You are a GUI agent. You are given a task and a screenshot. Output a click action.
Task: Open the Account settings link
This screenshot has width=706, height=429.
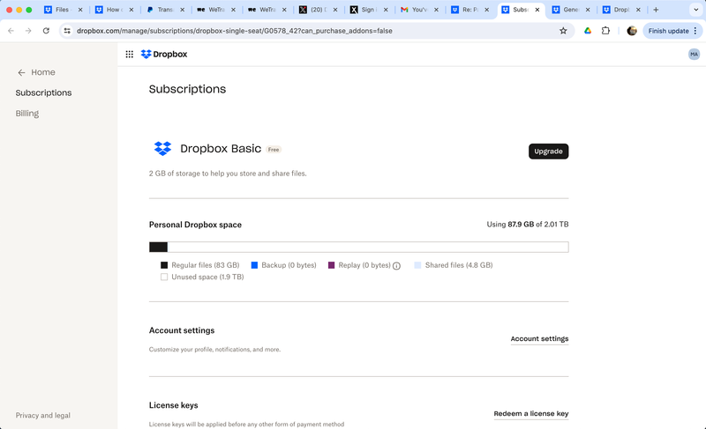(x=539, y=339)
